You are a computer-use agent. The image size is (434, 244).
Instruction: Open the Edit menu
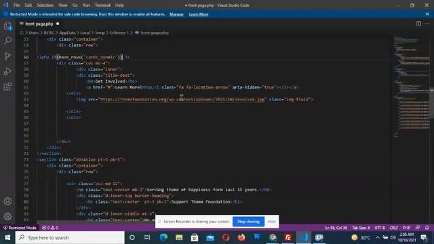28,5
